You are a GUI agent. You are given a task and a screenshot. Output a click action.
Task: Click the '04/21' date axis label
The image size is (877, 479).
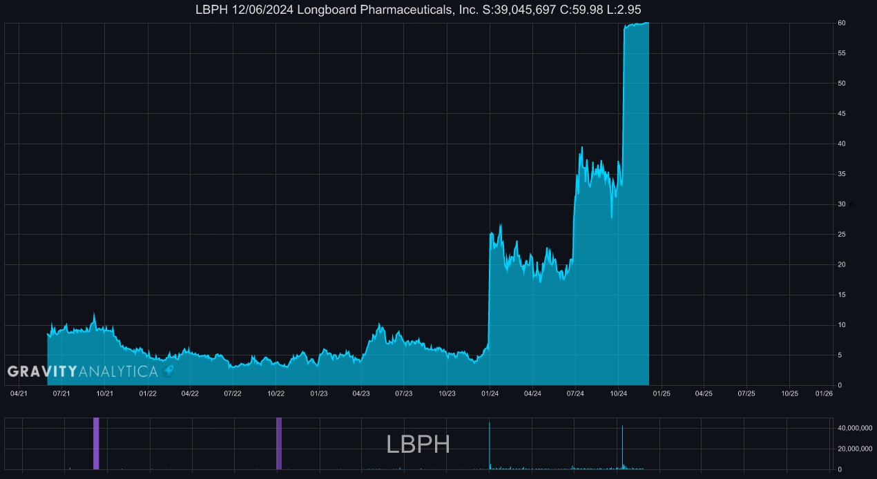(x=19, y=393)
